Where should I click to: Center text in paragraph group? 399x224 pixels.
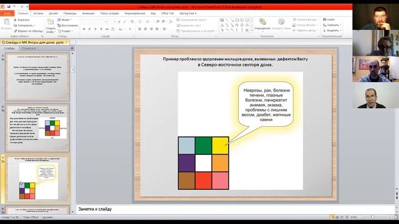click(145, 29)
